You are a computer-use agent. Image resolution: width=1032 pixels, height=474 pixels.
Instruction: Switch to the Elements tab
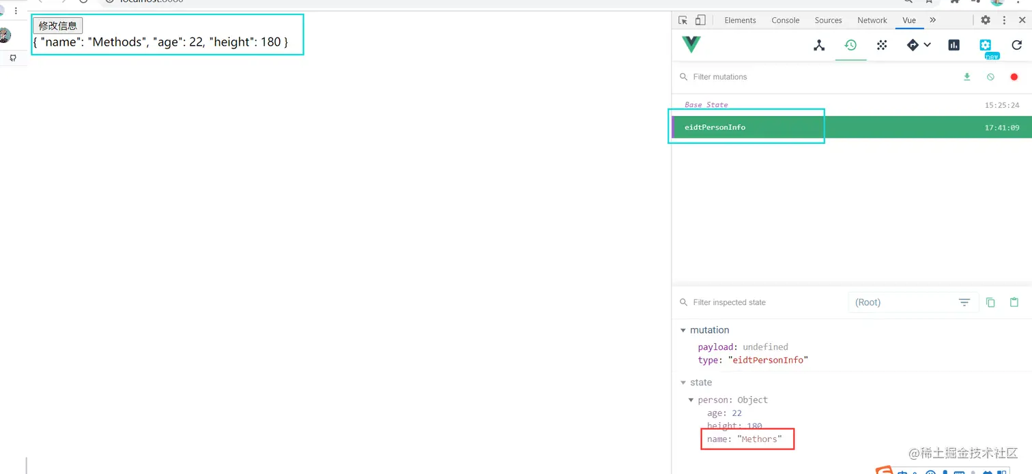tap(741, 20)
